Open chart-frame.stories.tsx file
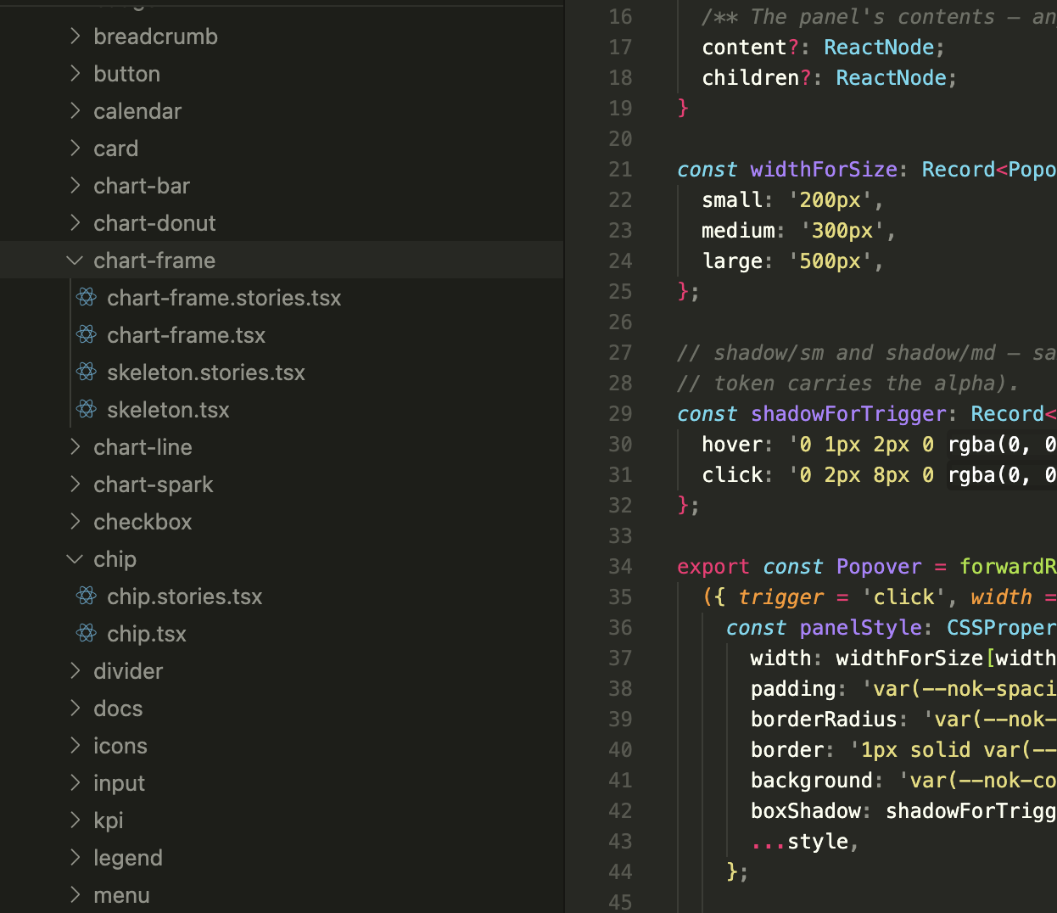This screenshot has height=913, width=1057. coord(224,298)
